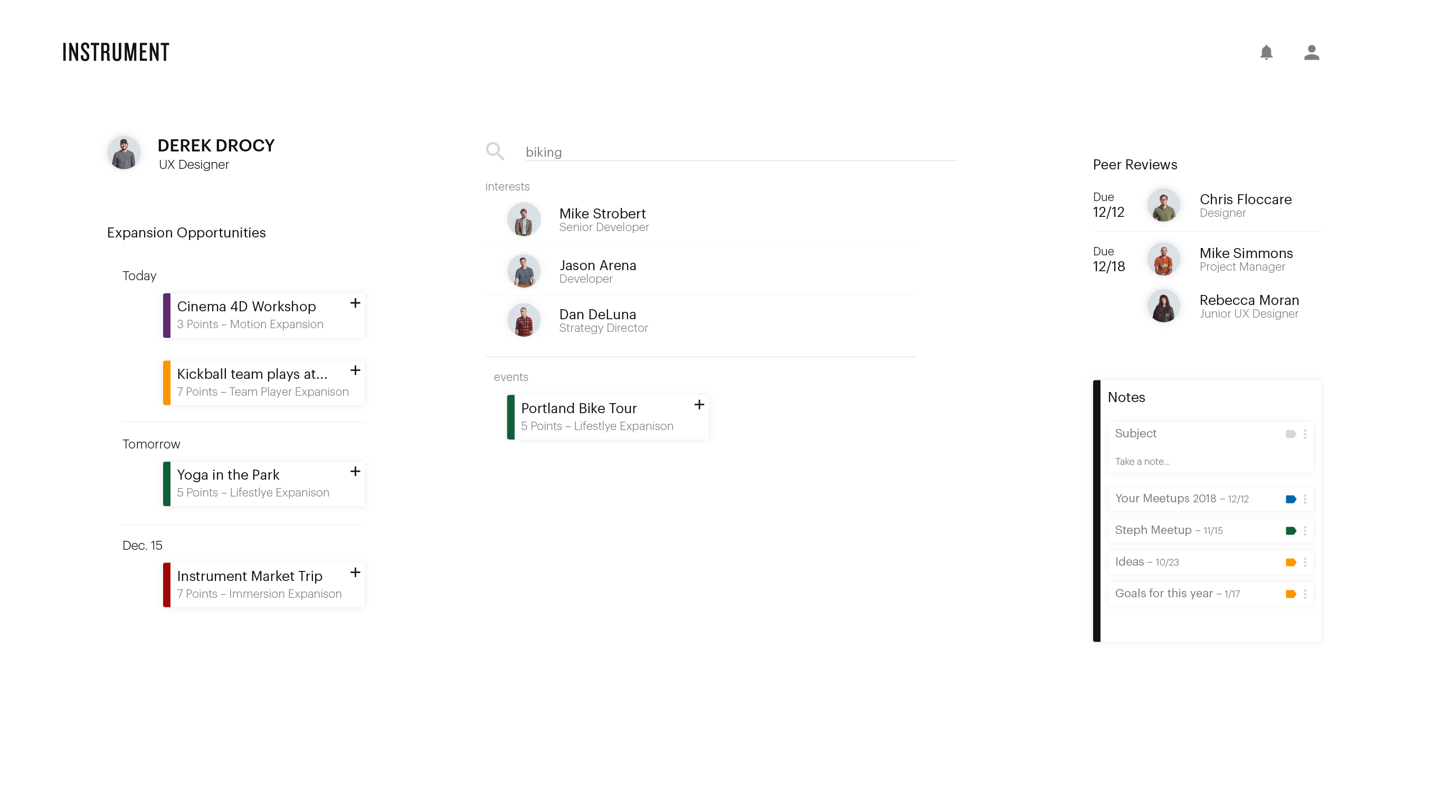Image resolution: width=1442 pixels, height=811 pixels.
Task: Toggle three-dot menu for Ideas note
Action: click(x=1307, y=562)
